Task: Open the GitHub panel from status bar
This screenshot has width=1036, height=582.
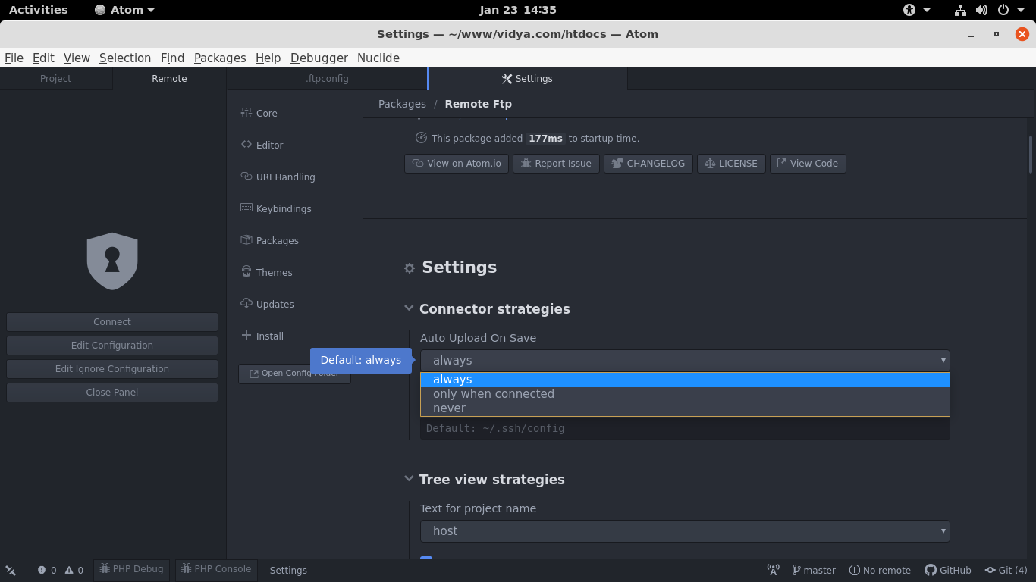Action: click(x=948, y=570)
